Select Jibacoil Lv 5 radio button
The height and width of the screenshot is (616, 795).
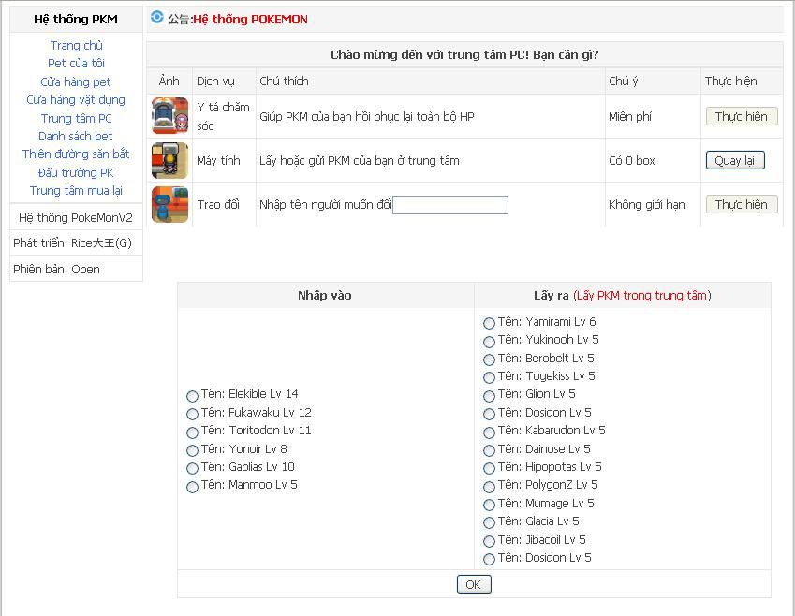click(490, 541)
